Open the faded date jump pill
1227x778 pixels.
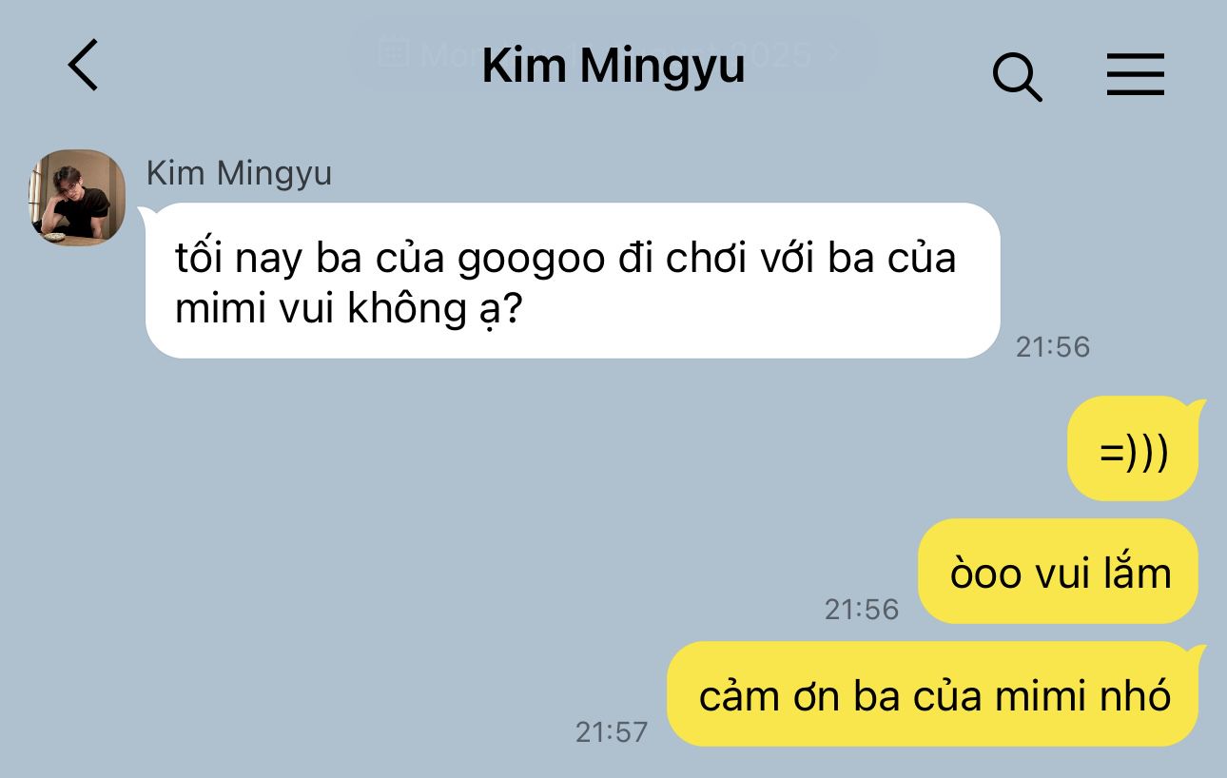click(x=613, y=52)
